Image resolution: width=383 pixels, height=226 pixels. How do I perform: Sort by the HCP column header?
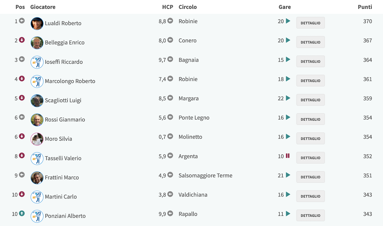[x=168, y=7]
